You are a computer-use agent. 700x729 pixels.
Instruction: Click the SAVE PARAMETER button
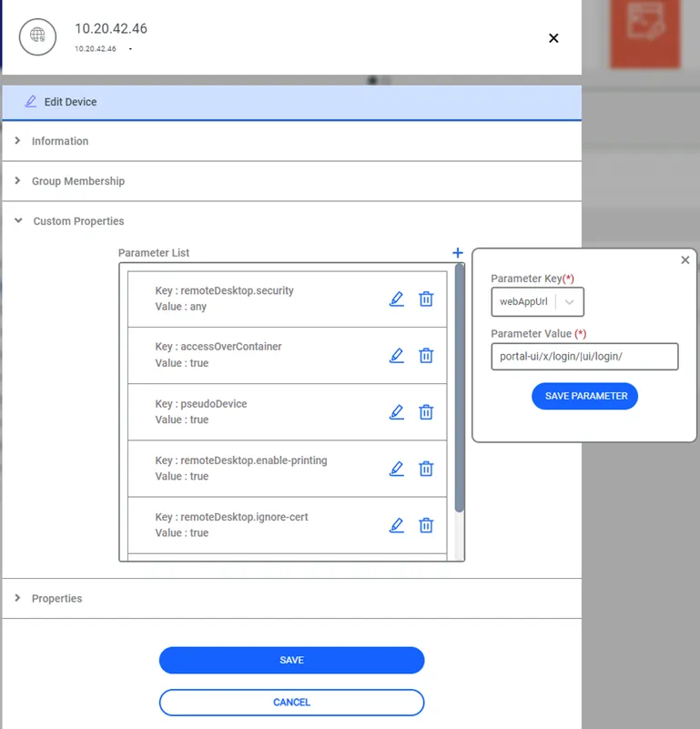(x=584, y=396)
